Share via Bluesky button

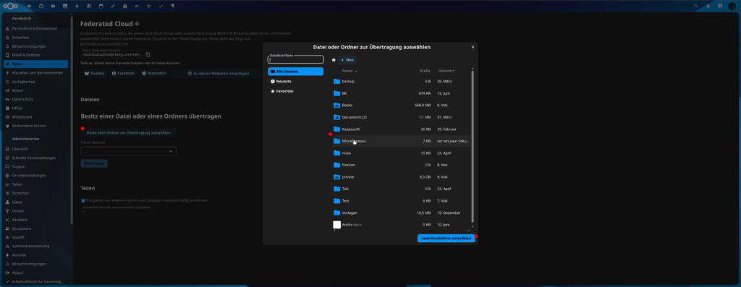click(95, 73)
